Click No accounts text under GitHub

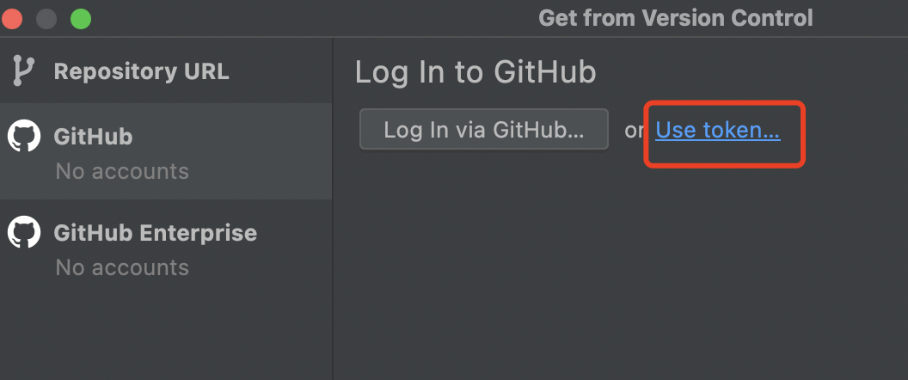tap(122, 171)
